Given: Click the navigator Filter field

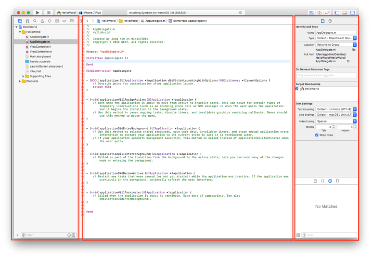Looking at the screenshot, I should click(x=46, y=235).
